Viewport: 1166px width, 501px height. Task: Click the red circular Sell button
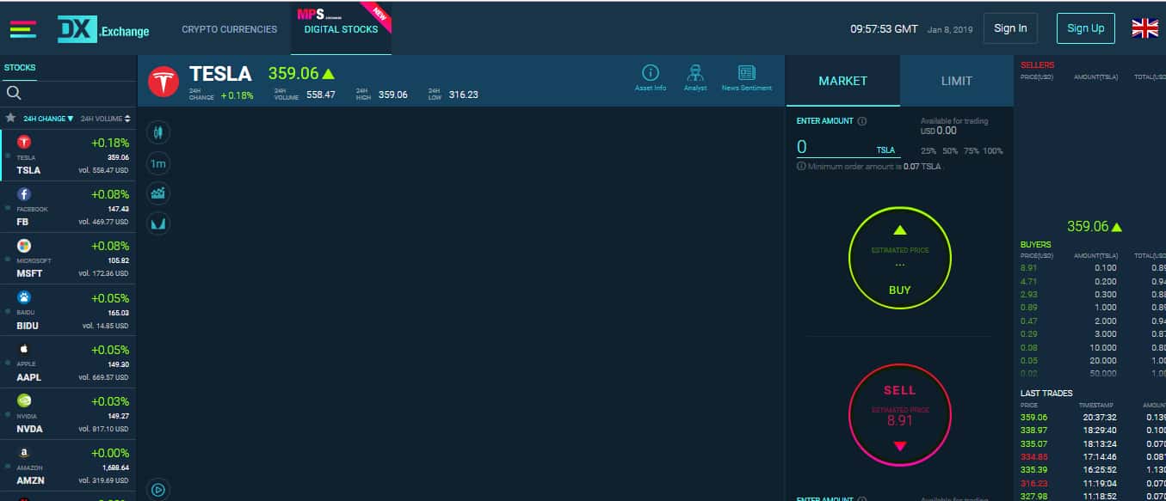pos(899,414)
